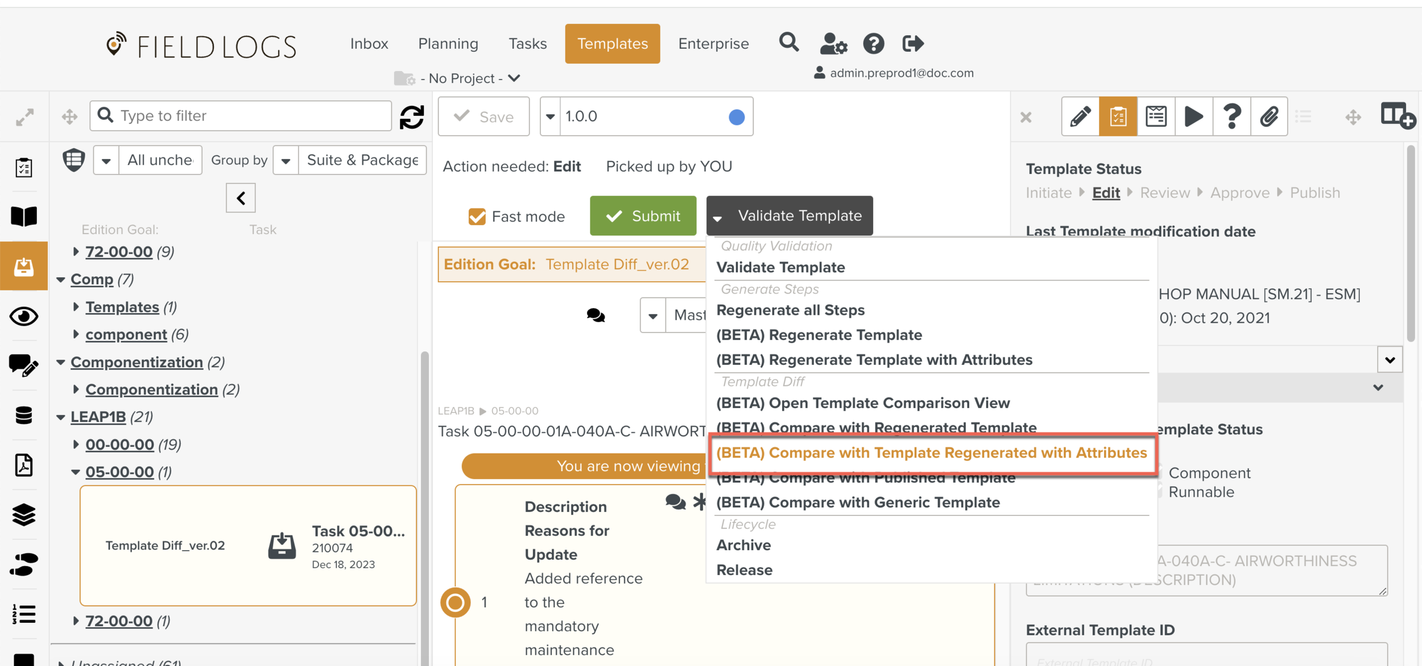The image size is (1422, 666).
Task: Click the PDF export icon in left sidebar
Action: pyautogui.click(x=23, y=465)
